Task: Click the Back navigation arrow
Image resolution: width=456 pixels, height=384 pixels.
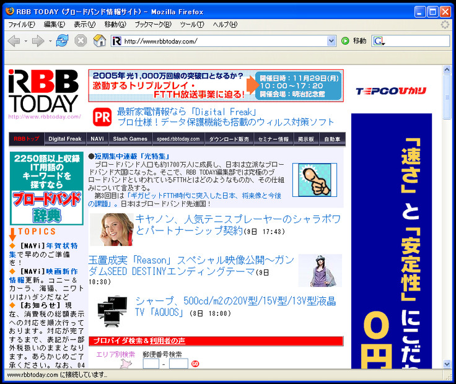Action: pyautogui.click(x=14, y=41)
